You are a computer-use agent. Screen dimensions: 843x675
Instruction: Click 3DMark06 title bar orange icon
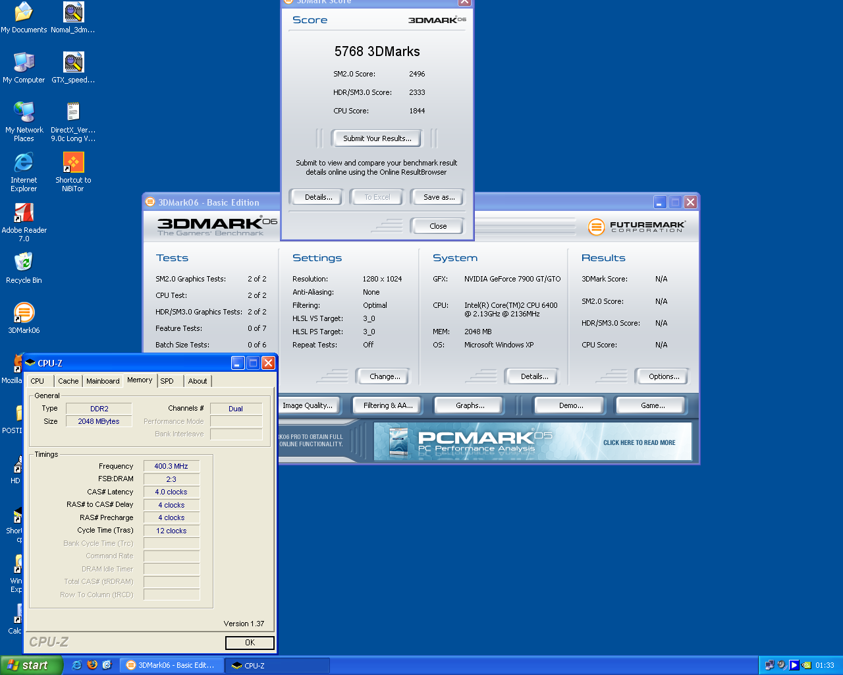[x=150, y=202]
